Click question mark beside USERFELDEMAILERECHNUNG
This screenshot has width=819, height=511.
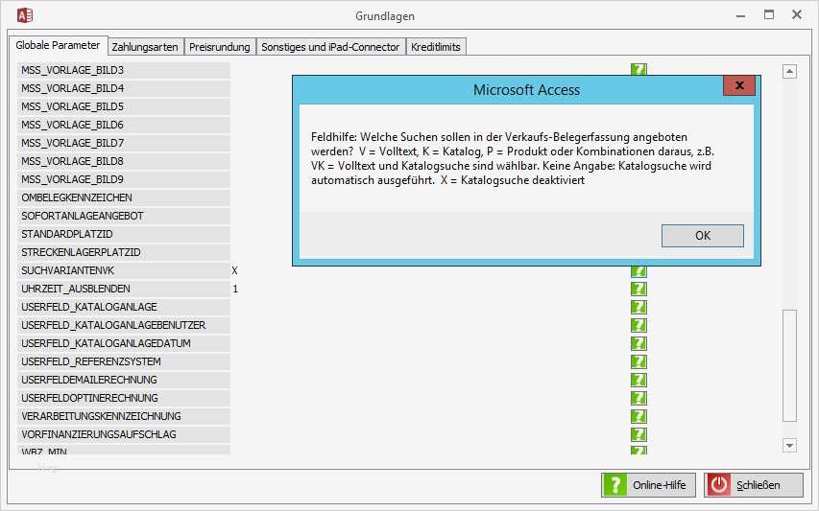638,380
